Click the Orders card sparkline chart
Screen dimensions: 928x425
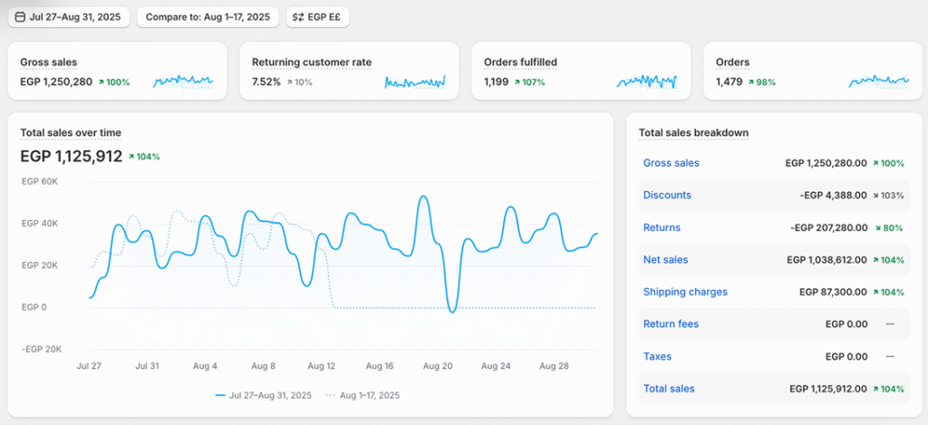[x=878, y=82]
